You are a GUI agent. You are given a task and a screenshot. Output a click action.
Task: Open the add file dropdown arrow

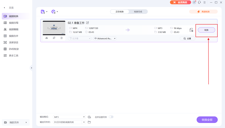tap(47, 12)
